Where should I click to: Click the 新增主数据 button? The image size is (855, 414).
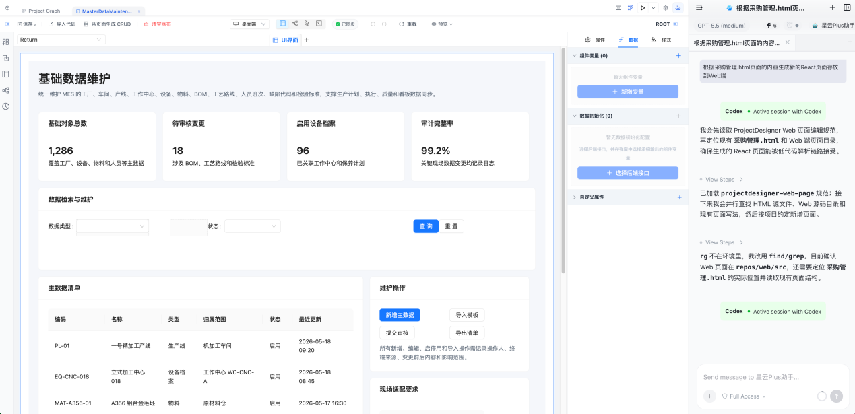(x=400, y=315)
